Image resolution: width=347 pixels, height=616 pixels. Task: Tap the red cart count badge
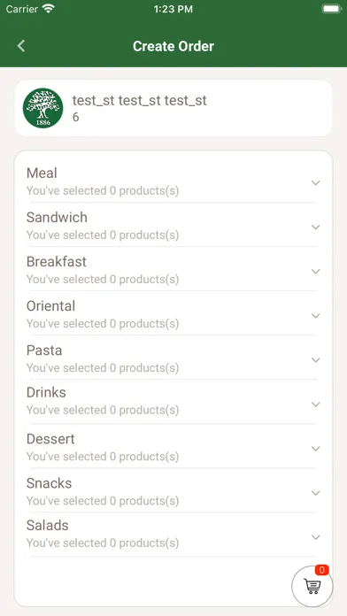(322, 570)
